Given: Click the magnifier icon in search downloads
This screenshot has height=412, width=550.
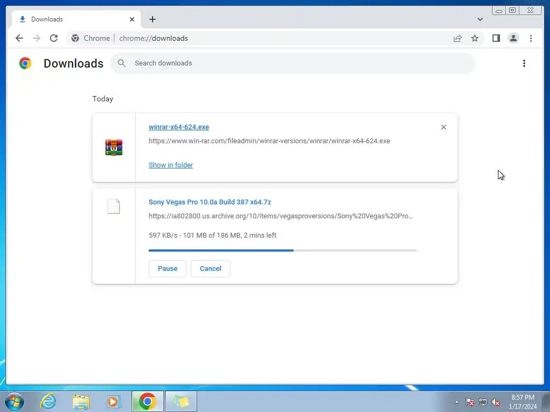Looking at the screenshot, I should tap(122, 63).
